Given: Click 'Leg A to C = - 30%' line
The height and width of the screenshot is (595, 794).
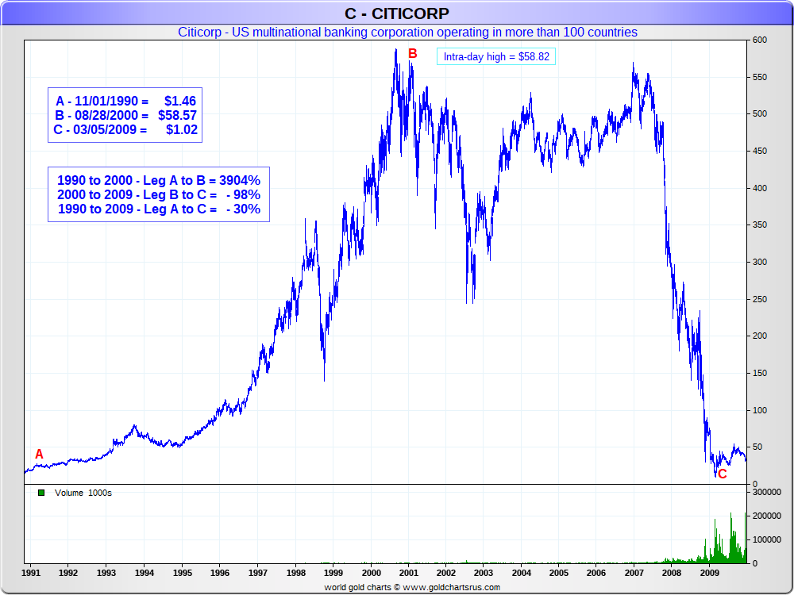Looking at the screenshot, I should point(159,209).
